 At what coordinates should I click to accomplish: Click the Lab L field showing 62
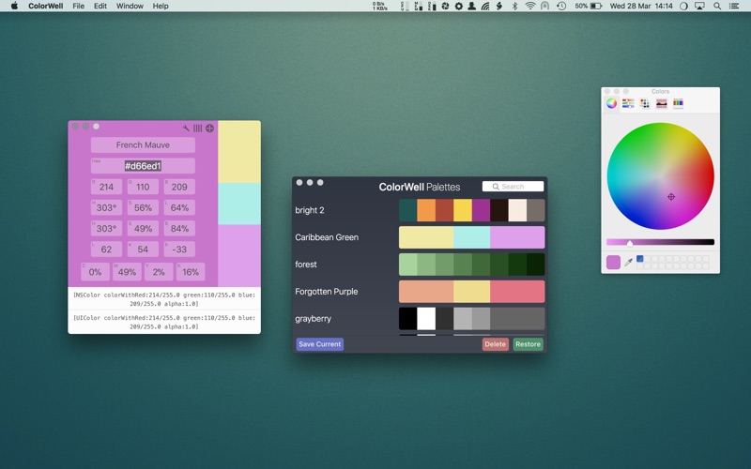pos(106,250)
